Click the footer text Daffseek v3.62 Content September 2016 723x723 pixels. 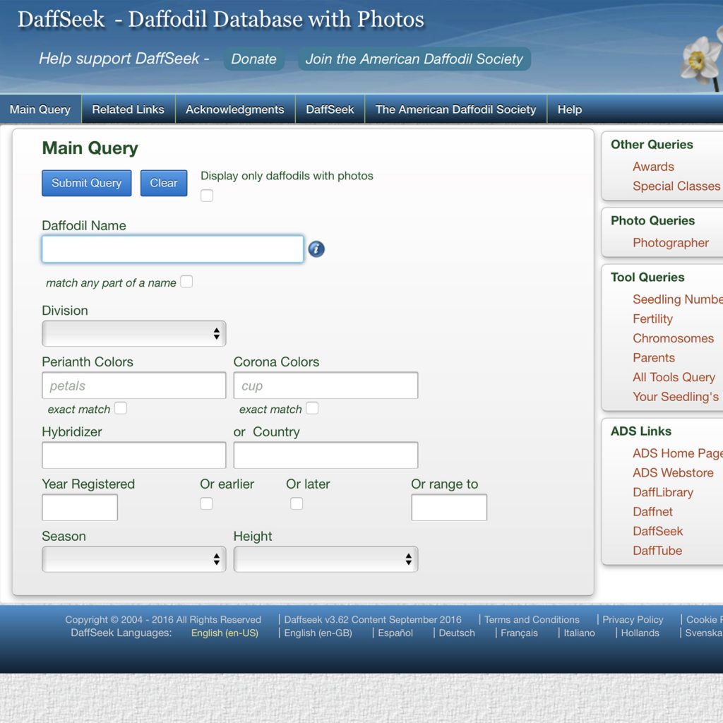[x=373, y=620]
